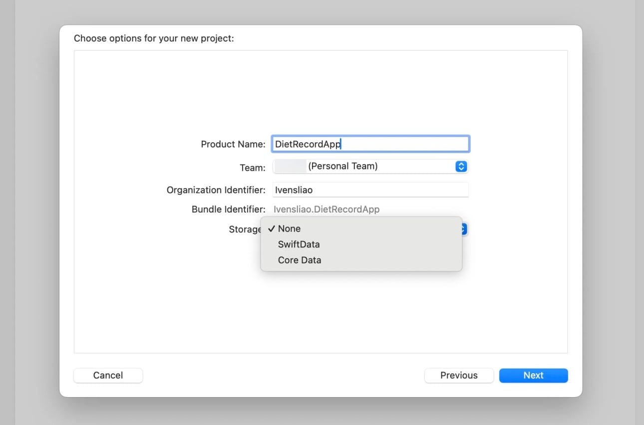Click the checkmark icon beside None
Viewport: 644px width, 425px height.
pos(271,228)
